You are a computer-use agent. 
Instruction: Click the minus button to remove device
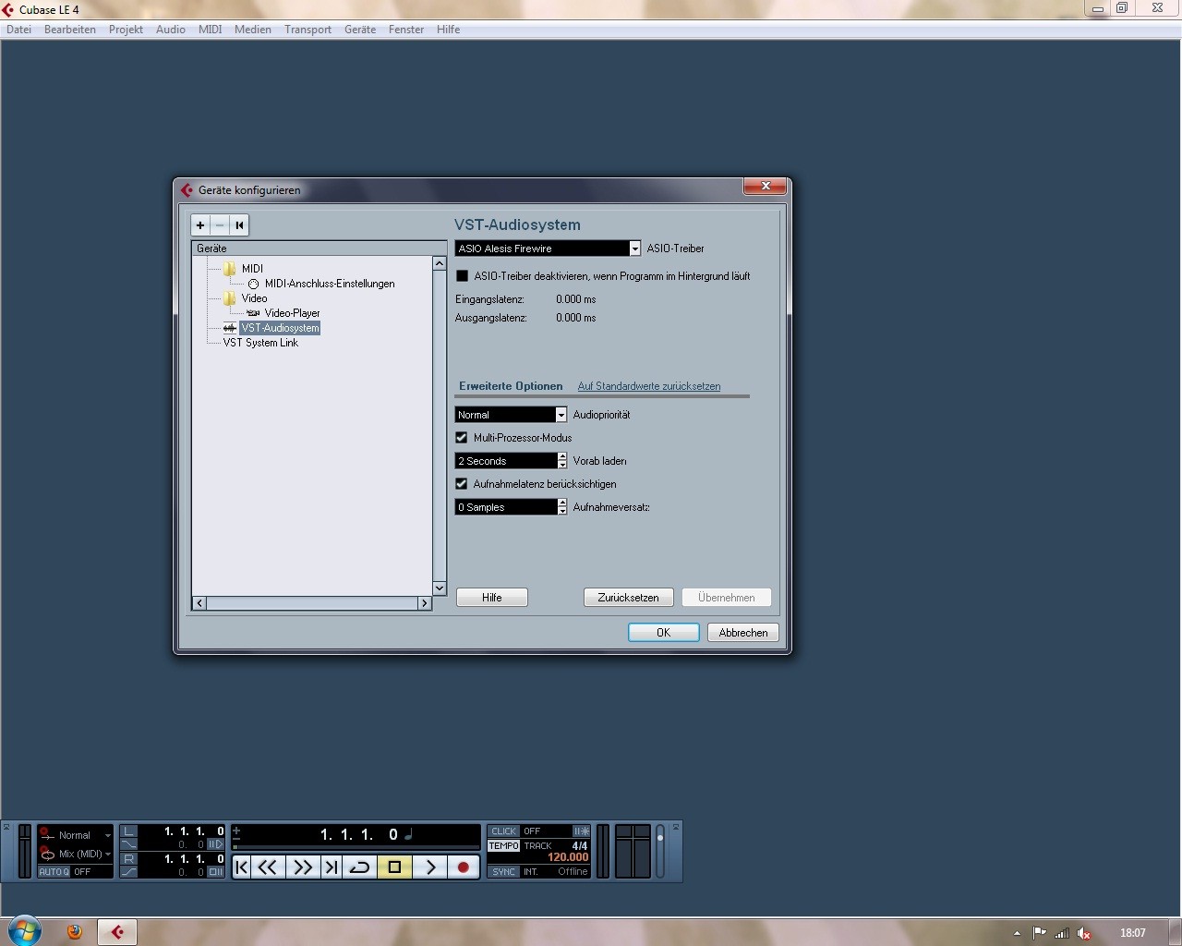(220, 225)
